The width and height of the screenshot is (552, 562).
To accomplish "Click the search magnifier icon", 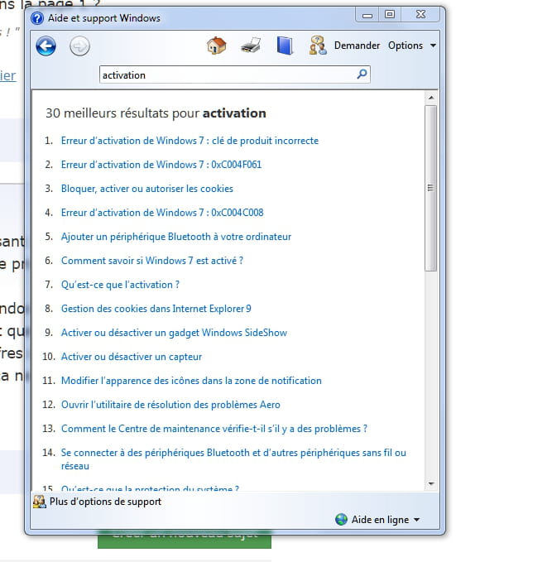I will [362, 74].
